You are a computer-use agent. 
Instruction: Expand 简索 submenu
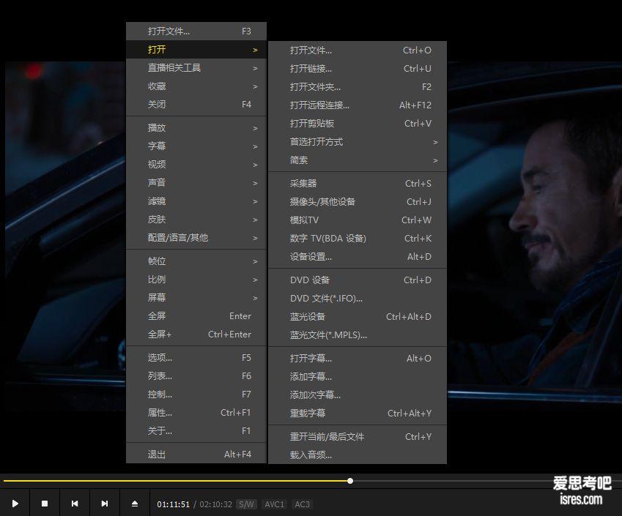(x=358, y=160)
